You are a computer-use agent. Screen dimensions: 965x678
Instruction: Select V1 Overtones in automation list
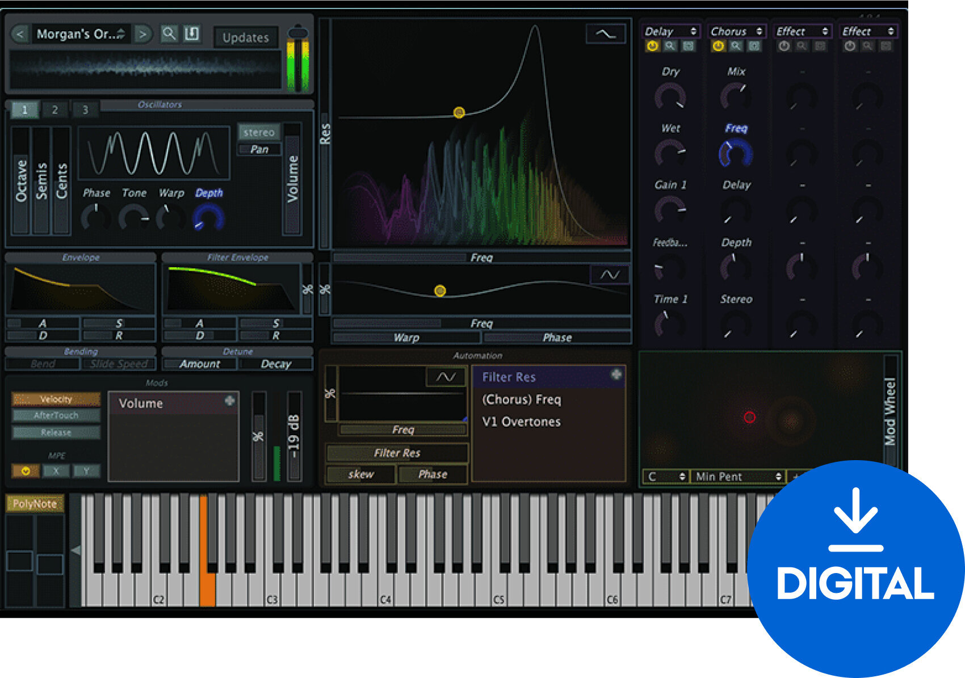pyautogui.click(x=548, y=422)
